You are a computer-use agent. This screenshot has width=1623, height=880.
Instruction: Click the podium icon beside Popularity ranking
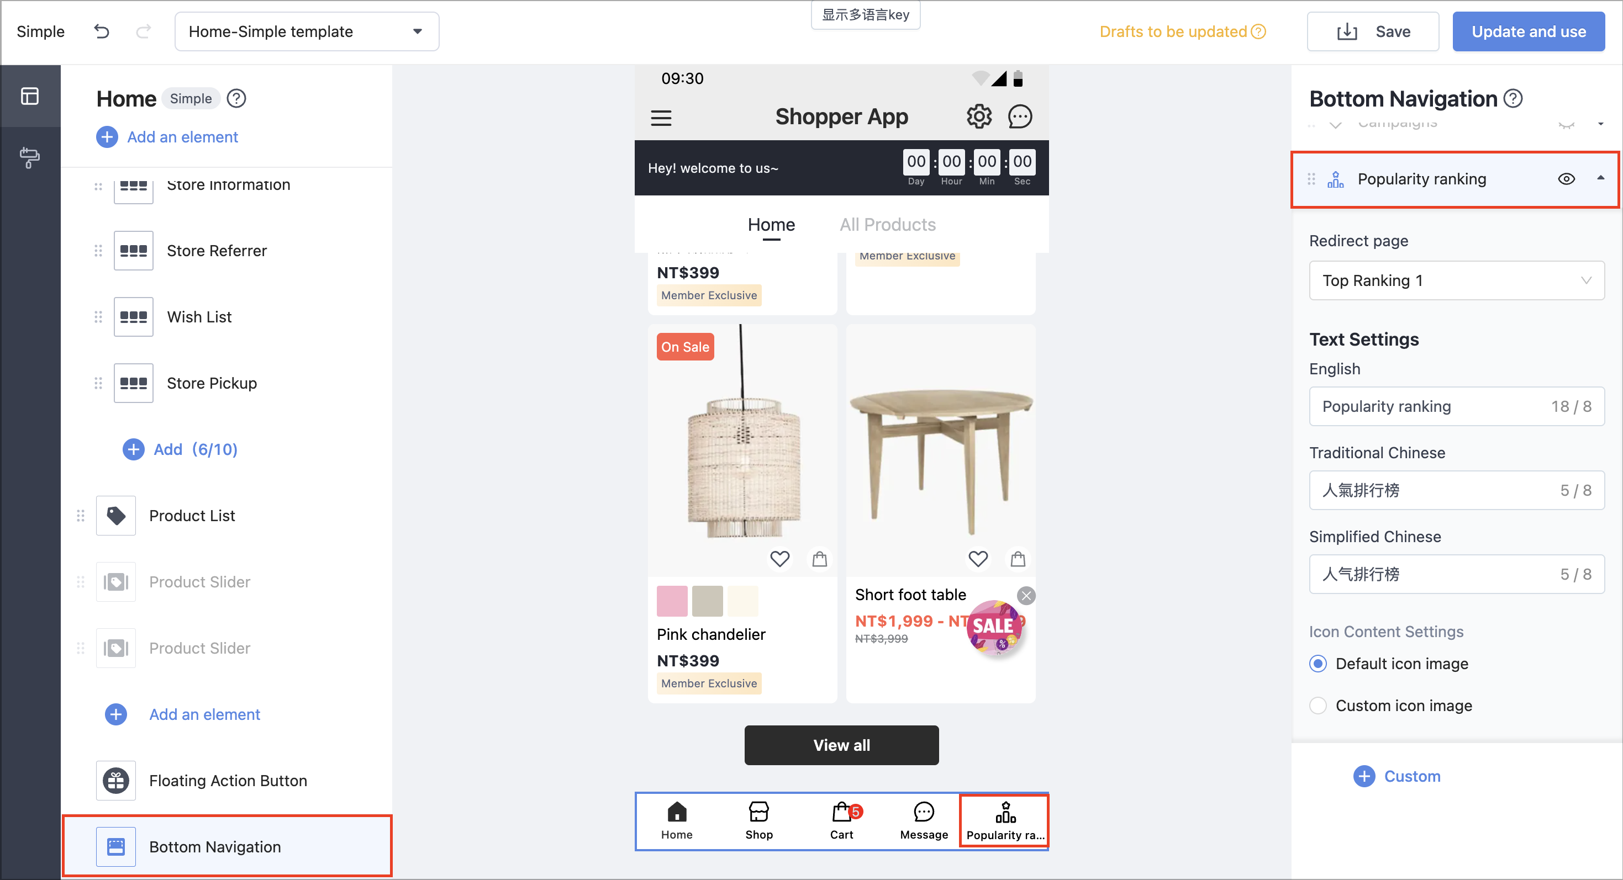[1335, 179]
